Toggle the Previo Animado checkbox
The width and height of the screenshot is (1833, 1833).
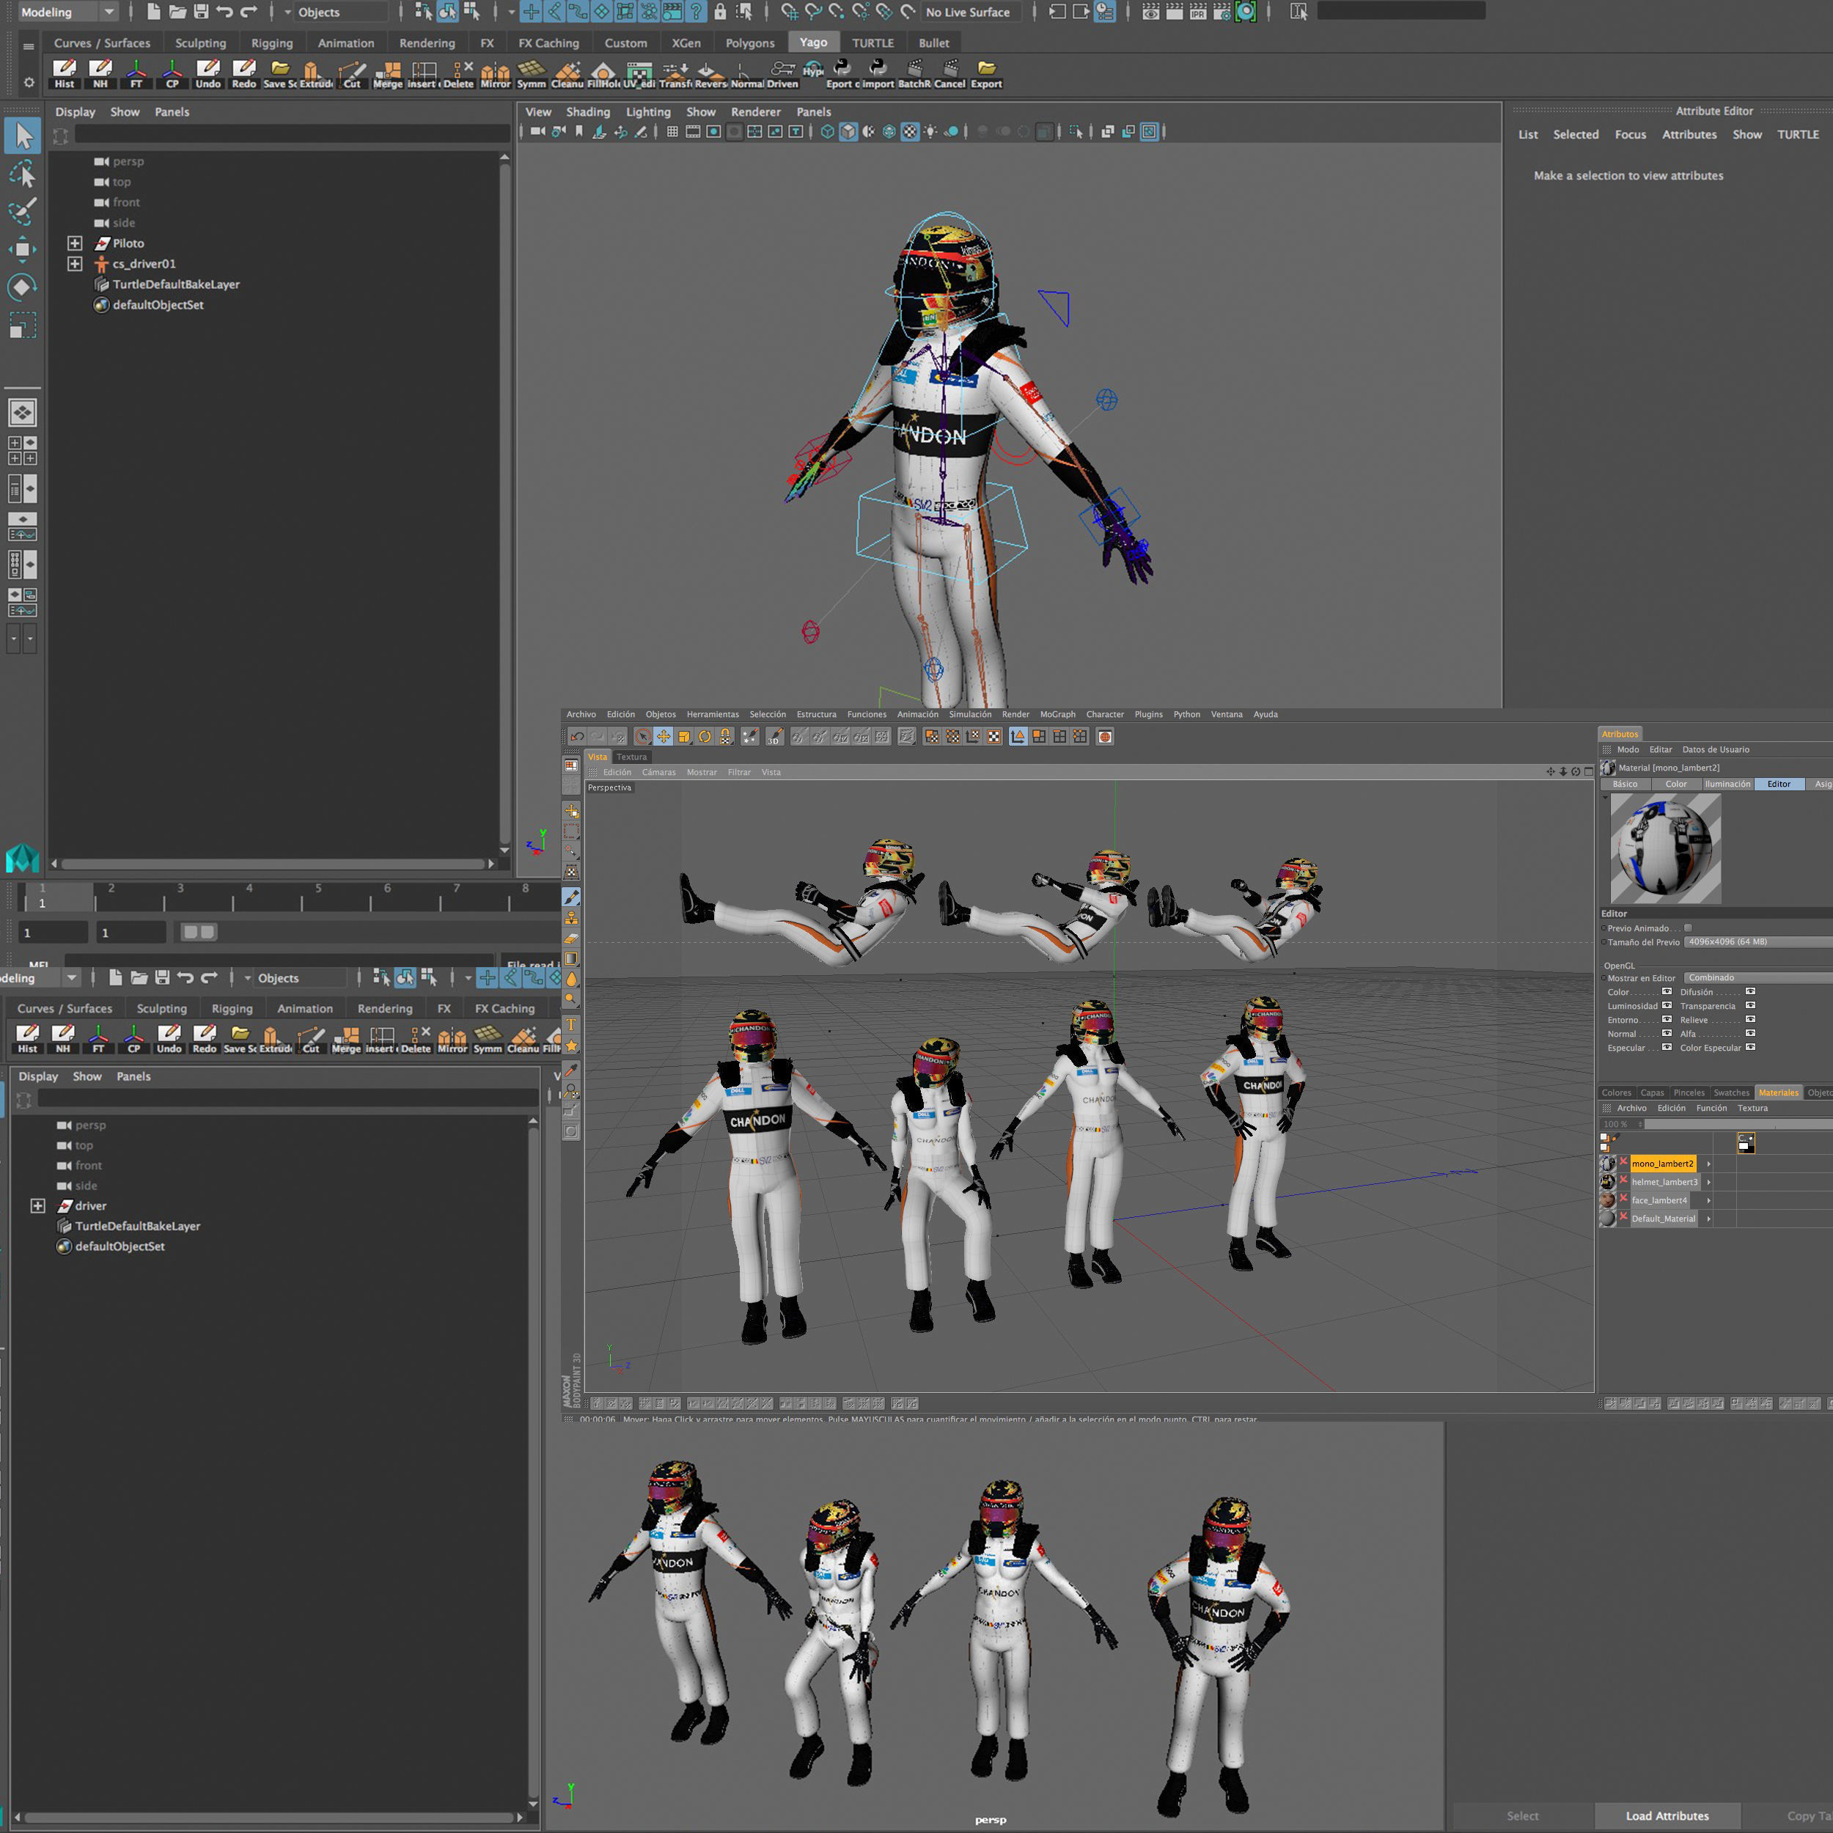[x=1688, y=928]
